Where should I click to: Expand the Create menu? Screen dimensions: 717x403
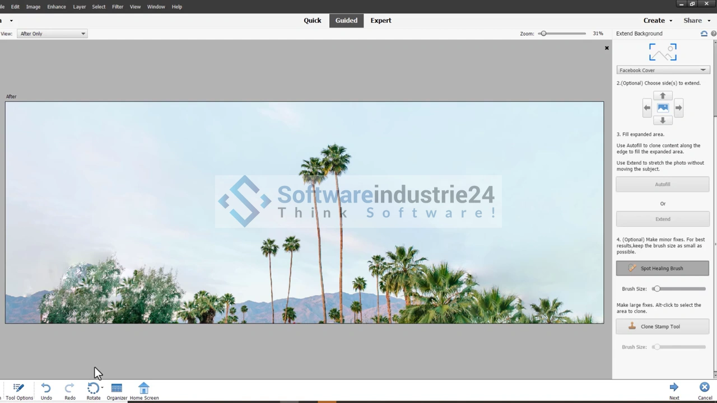coord(657,20)
